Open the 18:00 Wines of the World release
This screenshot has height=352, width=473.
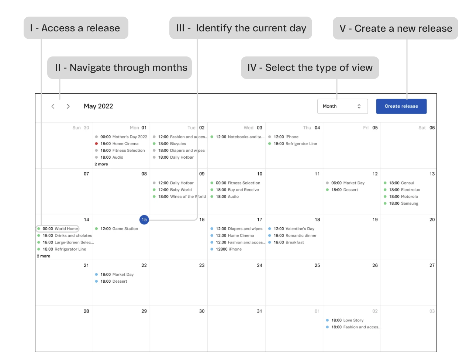point(182,197)
